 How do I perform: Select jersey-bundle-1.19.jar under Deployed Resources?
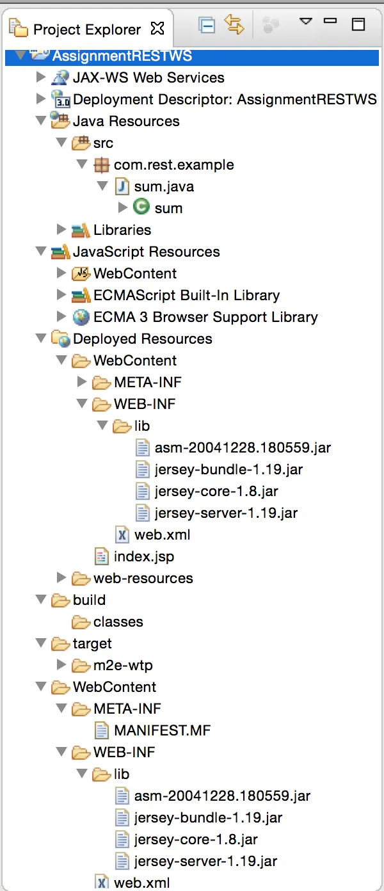228,469
